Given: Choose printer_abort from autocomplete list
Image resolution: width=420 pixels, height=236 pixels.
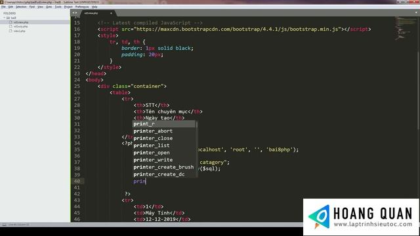Looking at the screenshot, I should pos(164,131).
